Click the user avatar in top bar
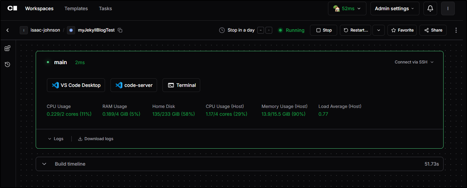The width and height of the screenshot is (467, 188). tap(448, 8)
